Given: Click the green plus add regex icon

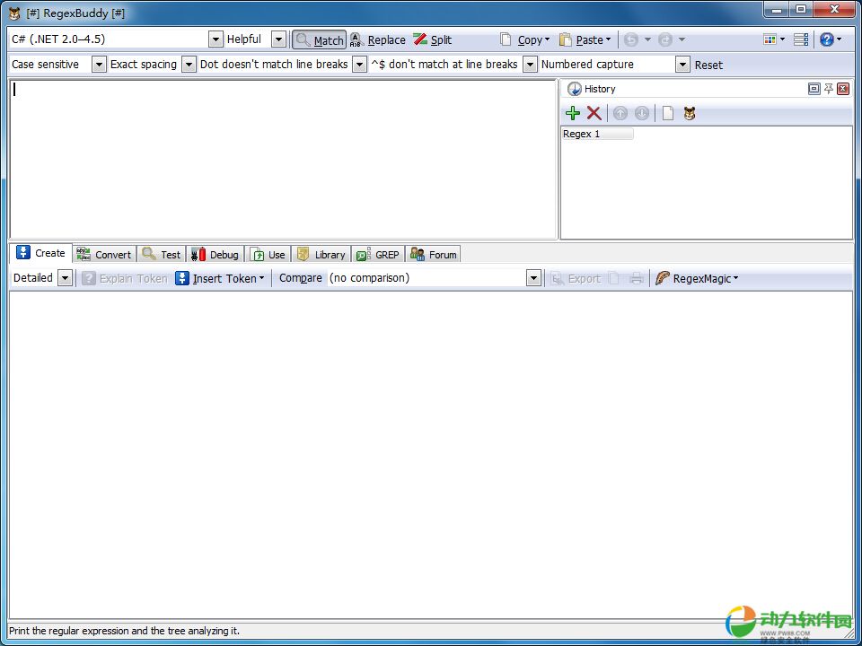Looking at the screenshot, I should pyautogui.click(x=573, y=113).
